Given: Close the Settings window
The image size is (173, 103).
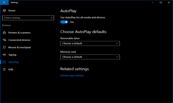Looking at the screenshot, I should click(x=169, y=2).
